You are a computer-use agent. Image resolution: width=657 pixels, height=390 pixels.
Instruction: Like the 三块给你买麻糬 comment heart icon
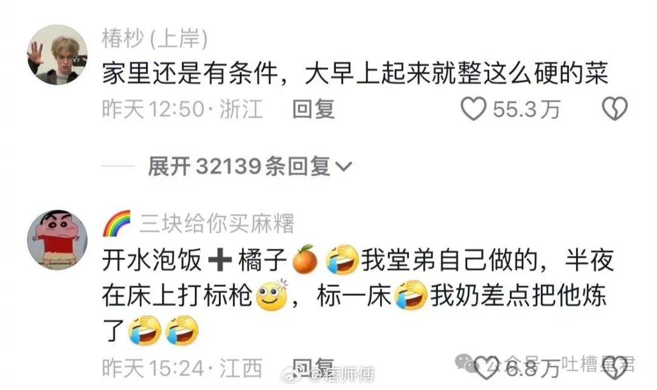(x=485, y=368)
